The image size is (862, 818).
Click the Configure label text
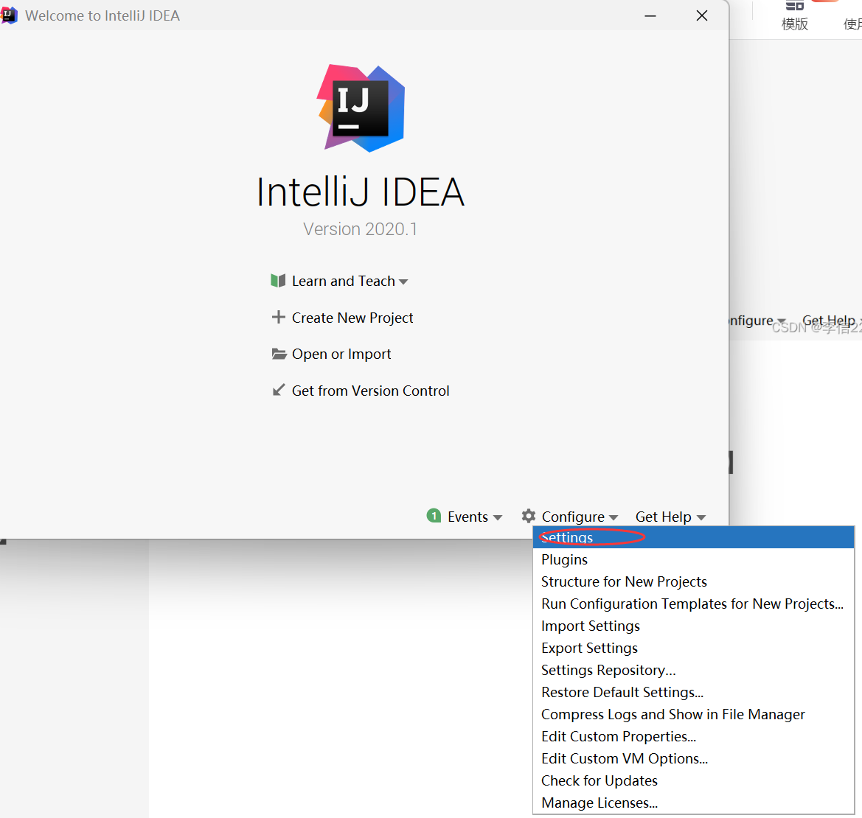[x=573, y=517]
